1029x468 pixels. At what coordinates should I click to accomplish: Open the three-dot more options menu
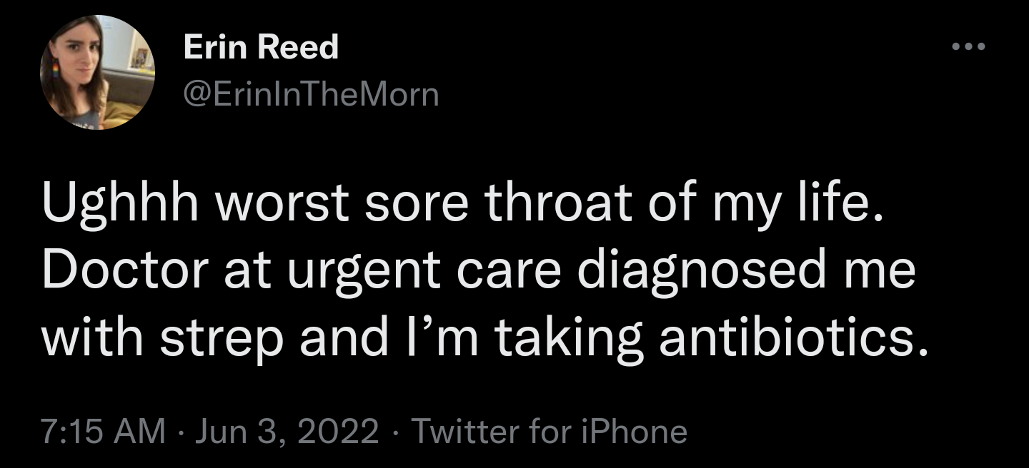(x=969, y=47)
